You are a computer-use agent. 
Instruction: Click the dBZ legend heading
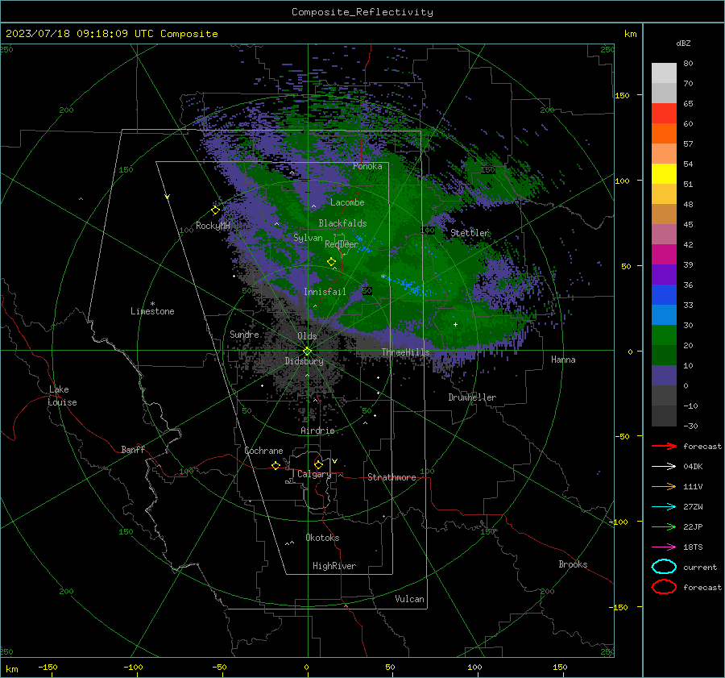tap(683, 43)
